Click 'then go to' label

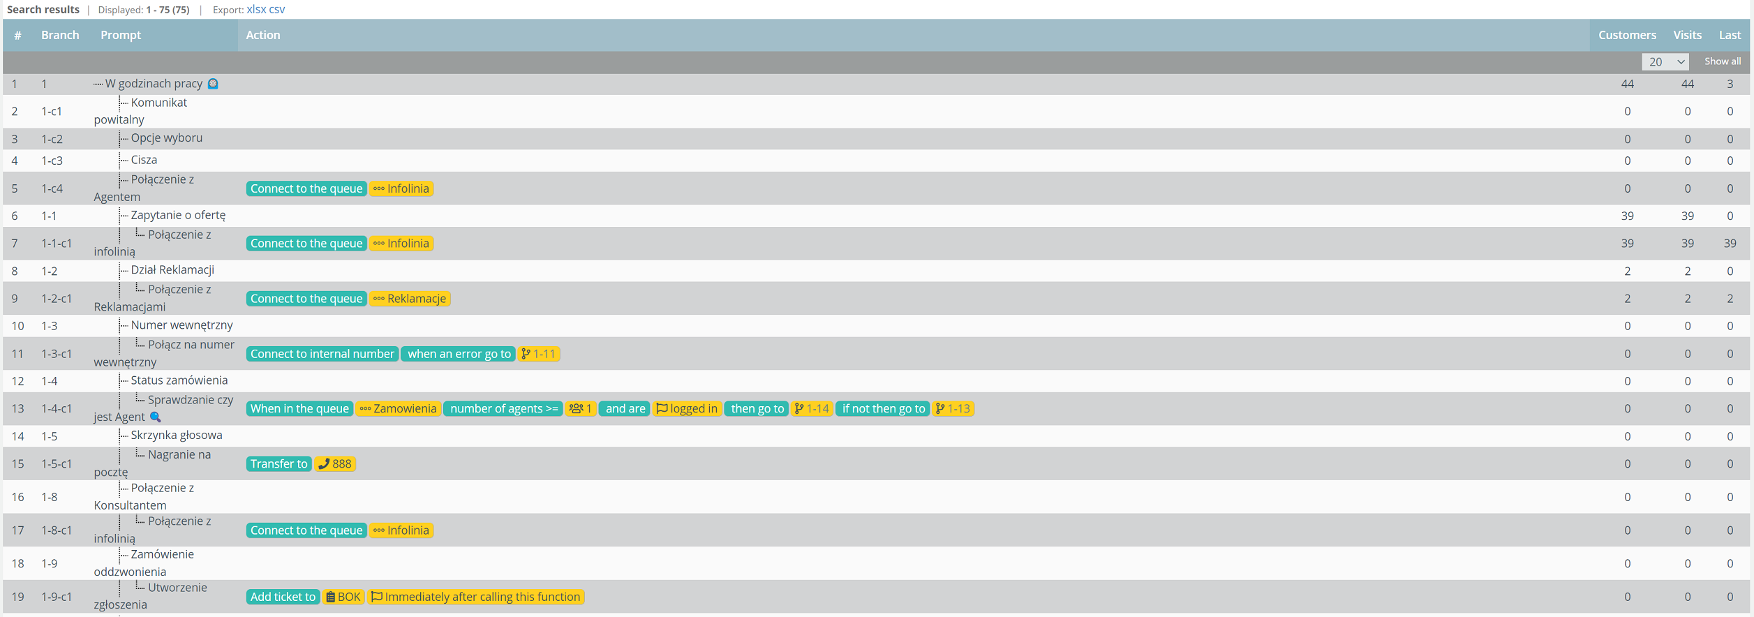click(757, 409)
